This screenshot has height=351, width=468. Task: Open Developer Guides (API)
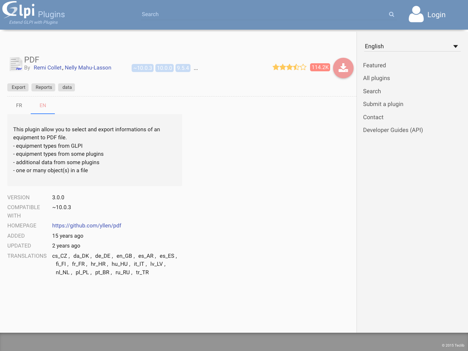393,130
